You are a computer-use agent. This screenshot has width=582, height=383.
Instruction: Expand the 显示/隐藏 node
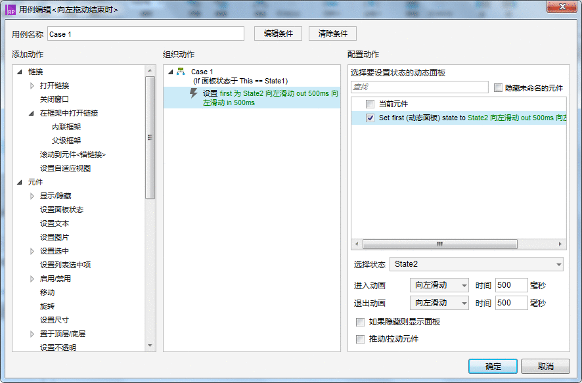tap(32, 196)
